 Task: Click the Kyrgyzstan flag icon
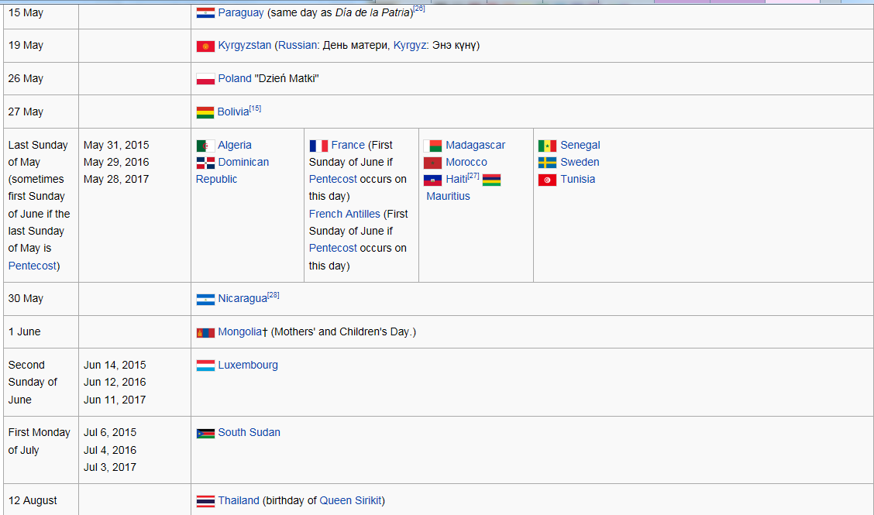[205, 46]
